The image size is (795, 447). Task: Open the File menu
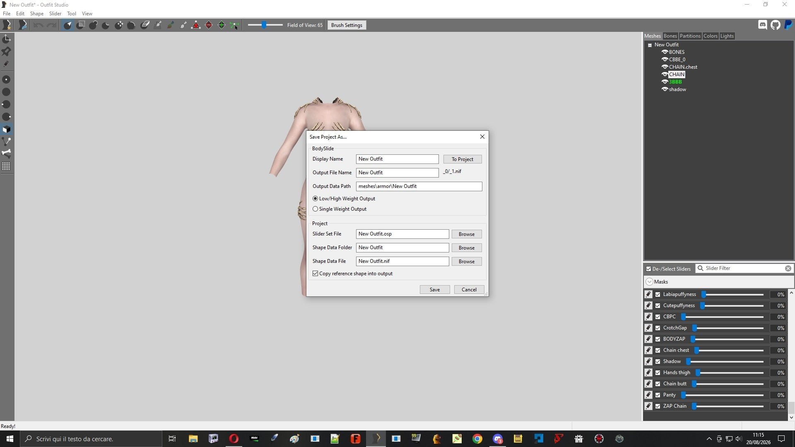tap(7, 13)
